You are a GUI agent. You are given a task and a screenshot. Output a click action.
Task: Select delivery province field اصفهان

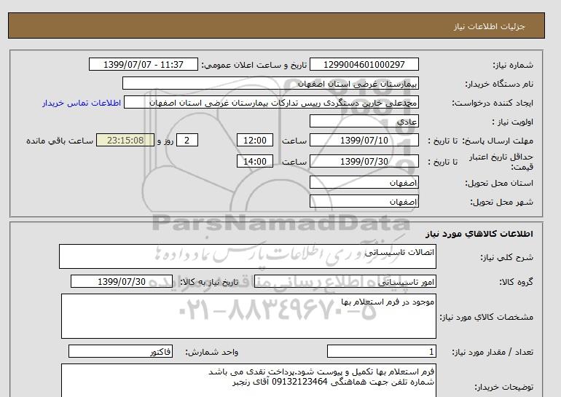[x=364, y=182]
